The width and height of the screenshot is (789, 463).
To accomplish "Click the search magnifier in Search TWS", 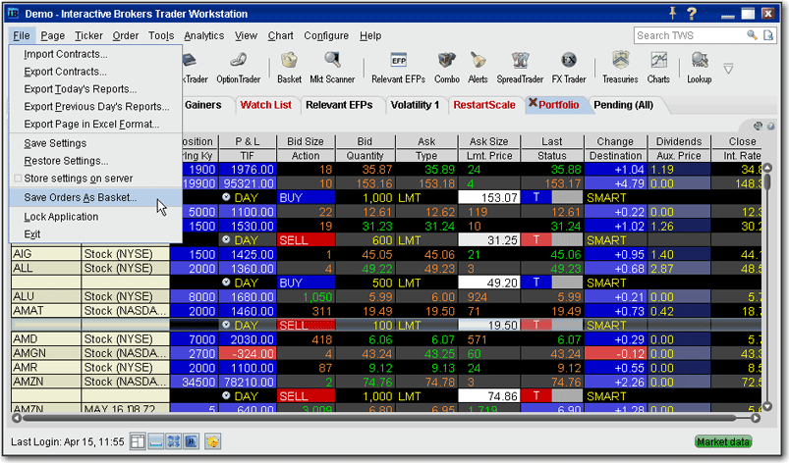I will coord(752,35).
